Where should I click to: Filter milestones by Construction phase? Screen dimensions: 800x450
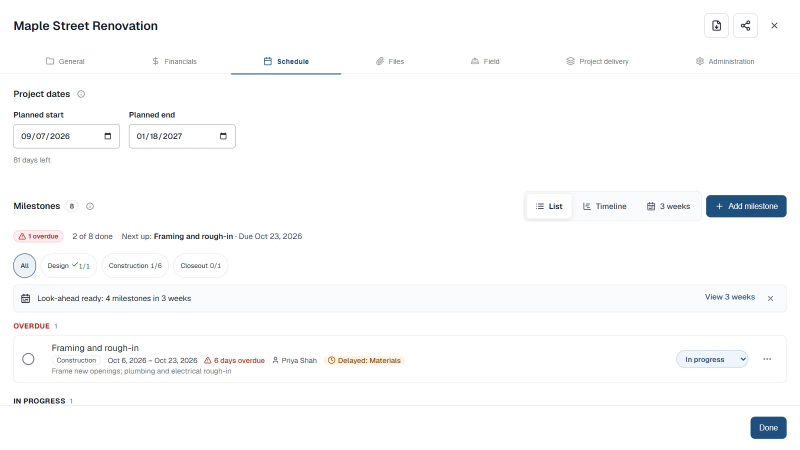135,265
